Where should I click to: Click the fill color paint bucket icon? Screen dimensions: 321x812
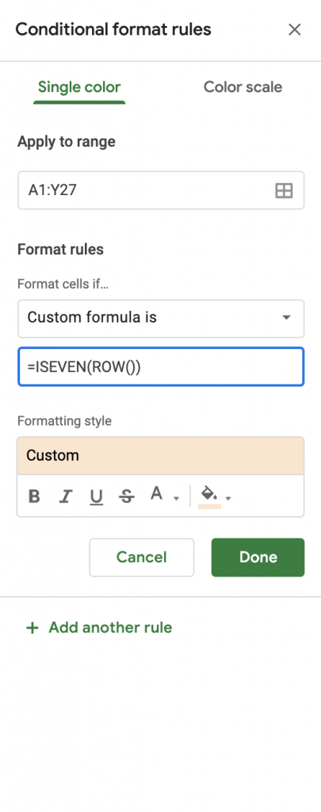209,496
